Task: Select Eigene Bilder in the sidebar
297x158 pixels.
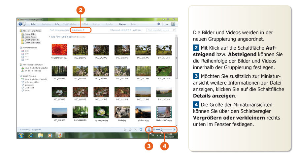Action: [x=30, y=34]
